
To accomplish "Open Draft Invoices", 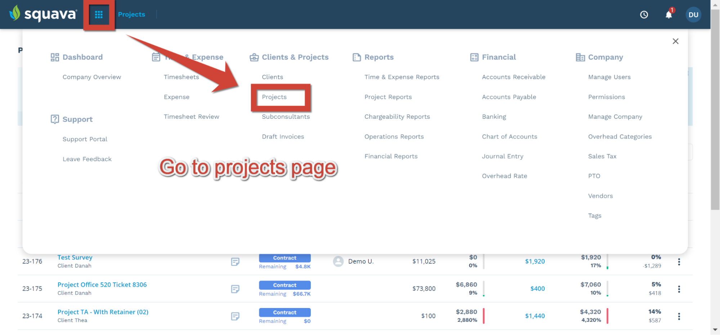I will tap(283, 137).
